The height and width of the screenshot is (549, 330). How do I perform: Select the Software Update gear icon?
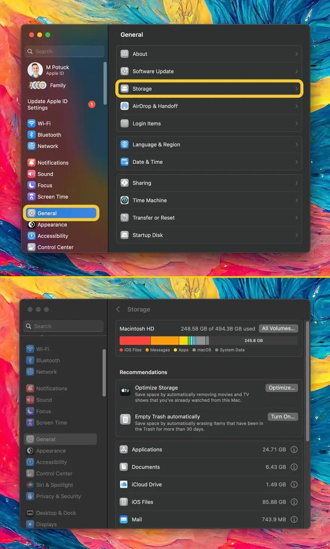[x=124, y=71]
